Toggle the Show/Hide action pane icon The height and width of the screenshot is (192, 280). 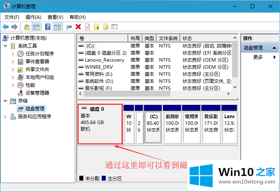click(57, 27)
